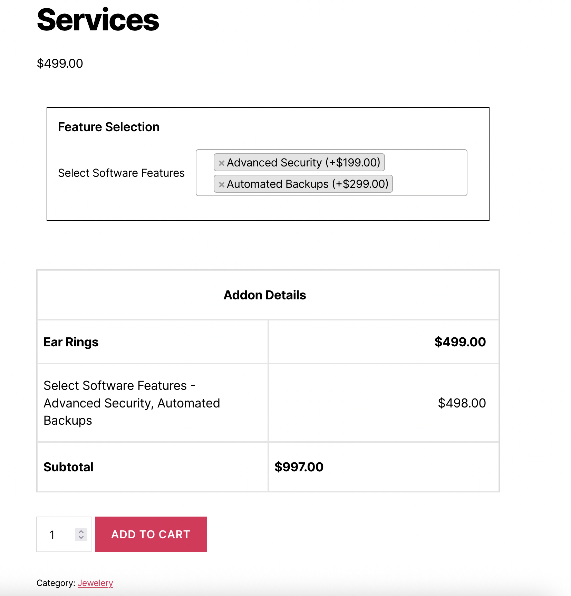571x596 pixels.
Task: Open the Jewelery category link
Action: click(95, 583)
